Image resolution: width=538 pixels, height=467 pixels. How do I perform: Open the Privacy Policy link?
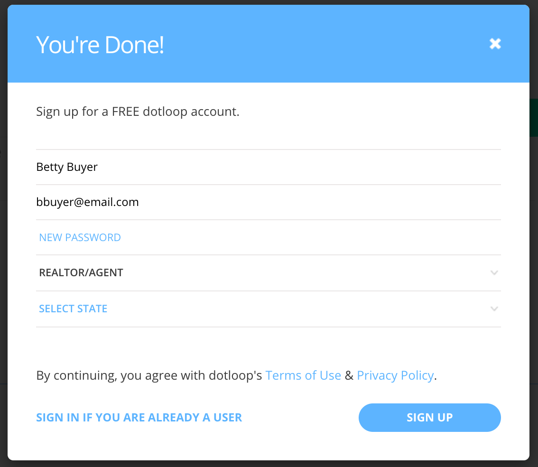pyautogui.click(x=395, y=375)
